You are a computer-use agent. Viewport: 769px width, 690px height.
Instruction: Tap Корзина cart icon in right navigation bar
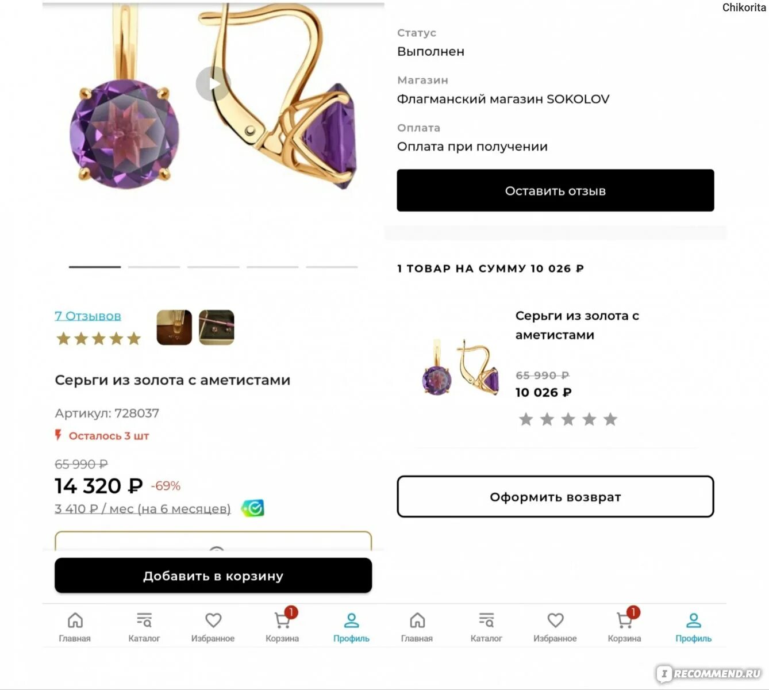[624, 621]
